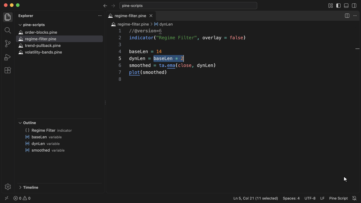This screenshot has height=203, width=361.
Task: Open editor More Actions menu
Action: click(355, 16)
